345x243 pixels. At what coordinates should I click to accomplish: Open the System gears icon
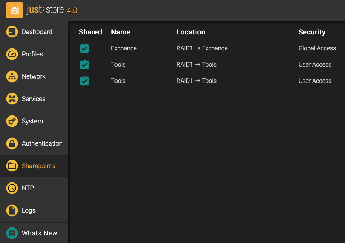click(12, 121)
